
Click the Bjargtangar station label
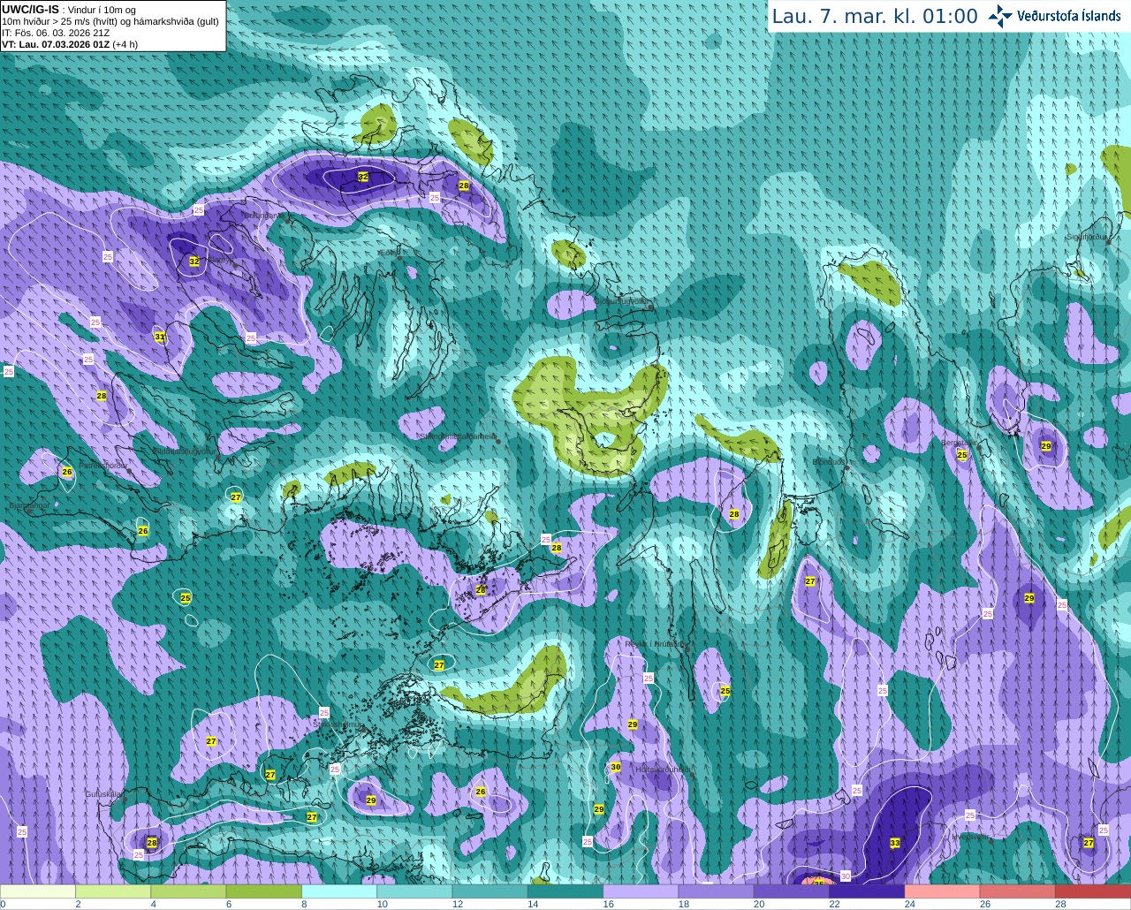(29, 506)
